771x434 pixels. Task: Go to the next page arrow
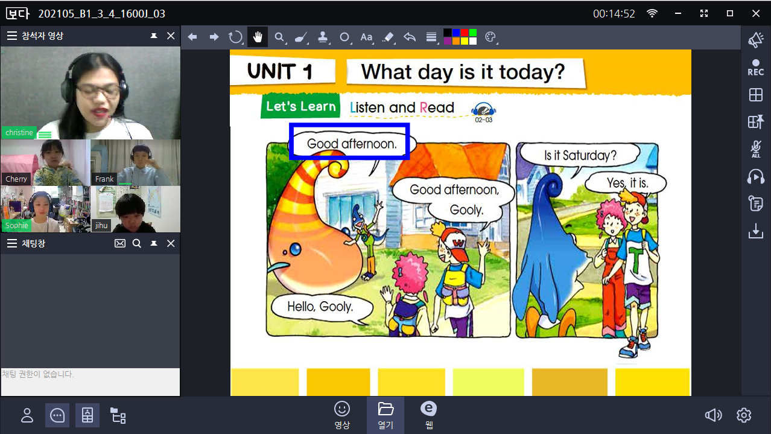point(214,37)
